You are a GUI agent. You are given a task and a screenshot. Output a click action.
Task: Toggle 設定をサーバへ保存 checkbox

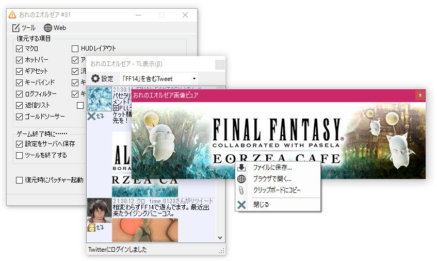19,144
